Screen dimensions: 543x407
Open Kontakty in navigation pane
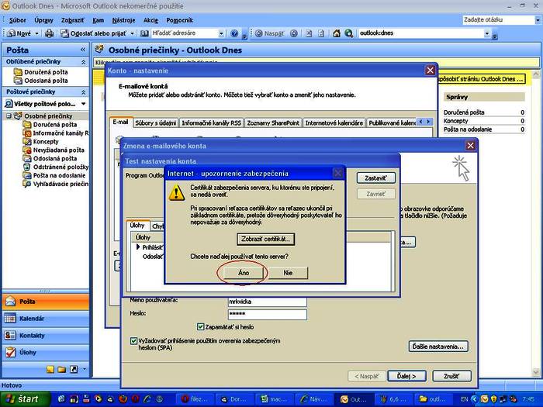46,336
